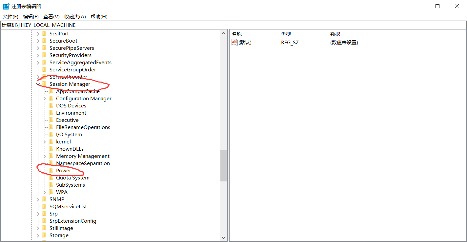Click the Registry Editor title bar icon
The width and height of the screenshot is (467, 242).
tap(6, 6)
